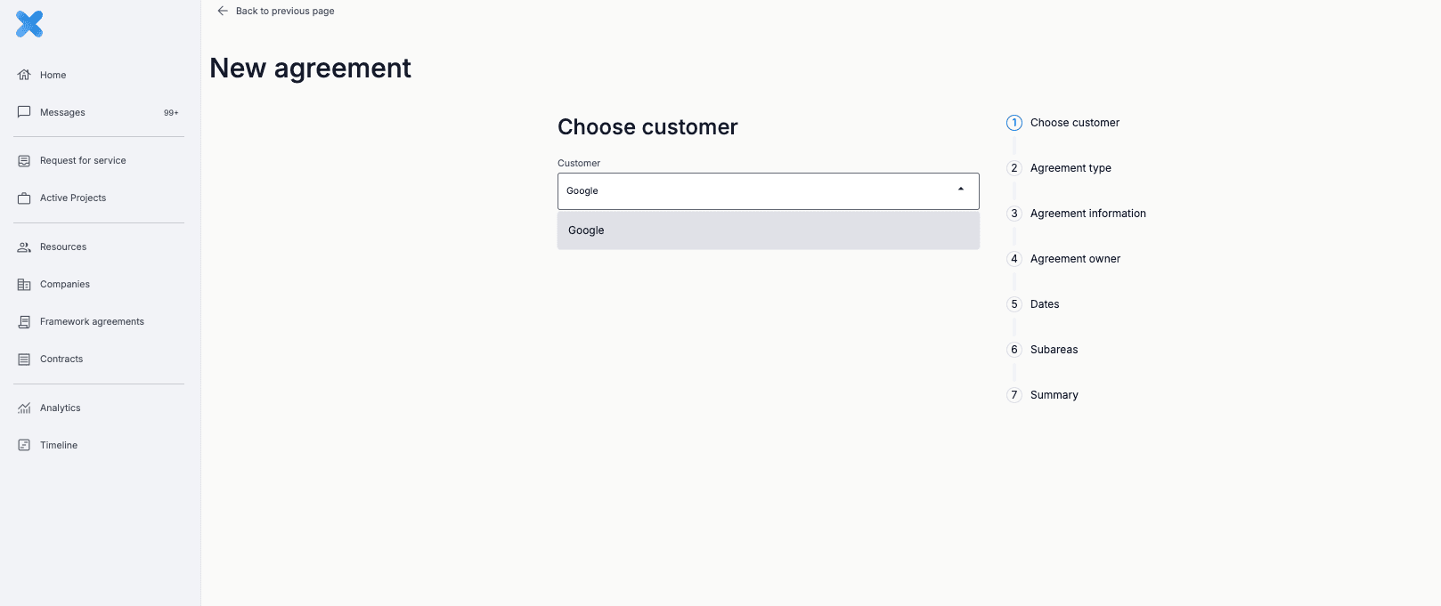Click the Home house icon
The image size is (1441, 606).
point(24,75)
